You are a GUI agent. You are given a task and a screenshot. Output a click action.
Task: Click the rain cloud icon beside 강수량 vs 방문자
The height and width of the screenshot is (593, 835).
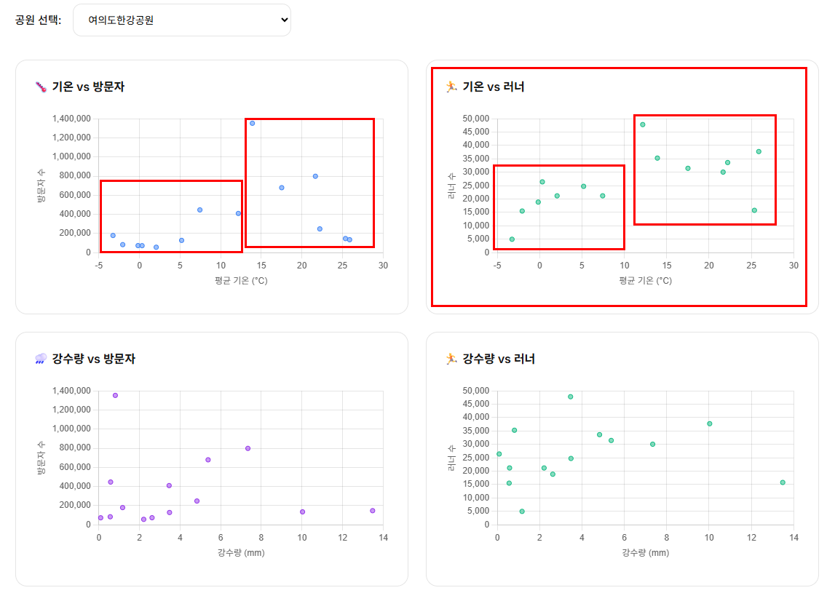pyautogui.click(x=41, y=359)
